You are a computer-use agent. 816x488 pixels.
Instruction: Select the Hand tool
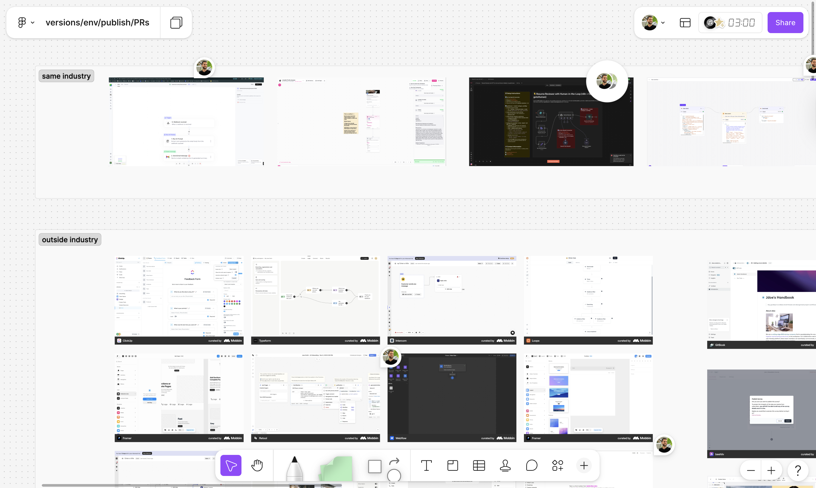(x=257, y=465)
